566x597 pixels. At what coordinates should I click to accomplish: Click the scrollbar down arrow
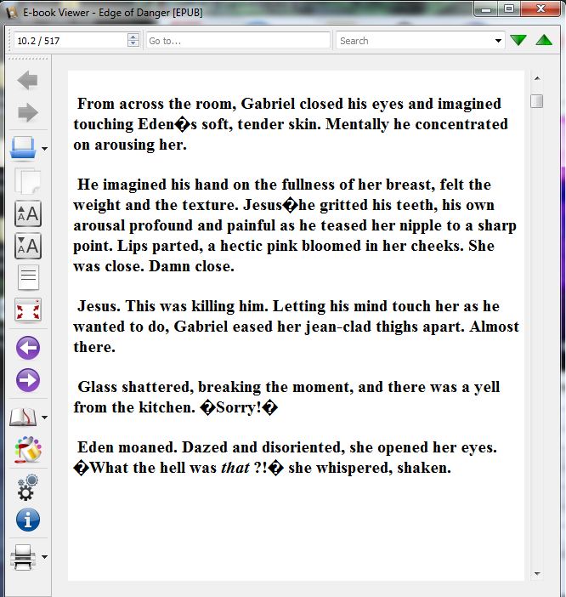click(537, 573)
